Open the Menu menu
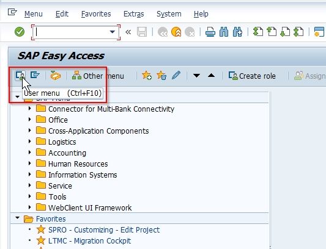326x249 pixels. [x=34, y=14]
